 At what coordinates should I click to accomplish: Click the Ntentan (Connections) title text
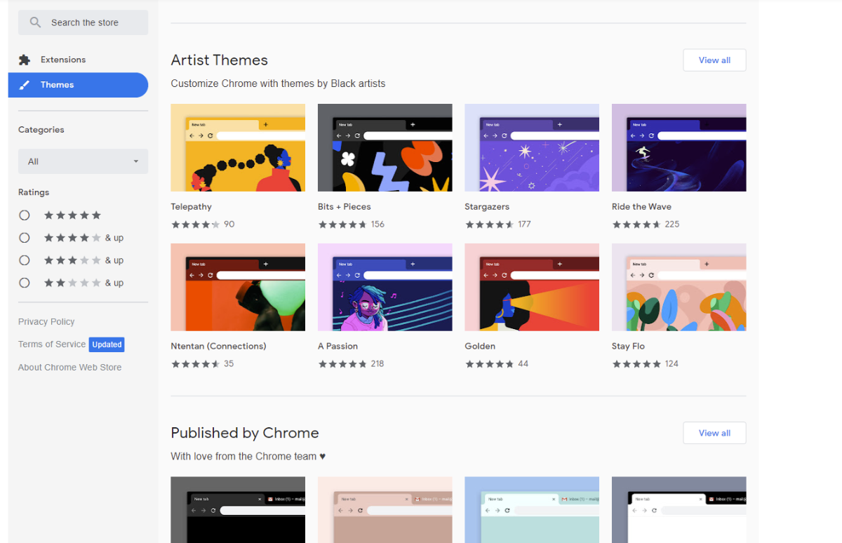tap(218, 347)
